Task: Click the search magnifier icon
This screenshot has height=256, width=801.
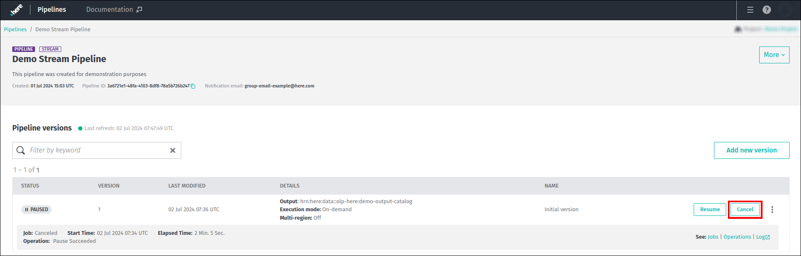Action: pos(21,150)
